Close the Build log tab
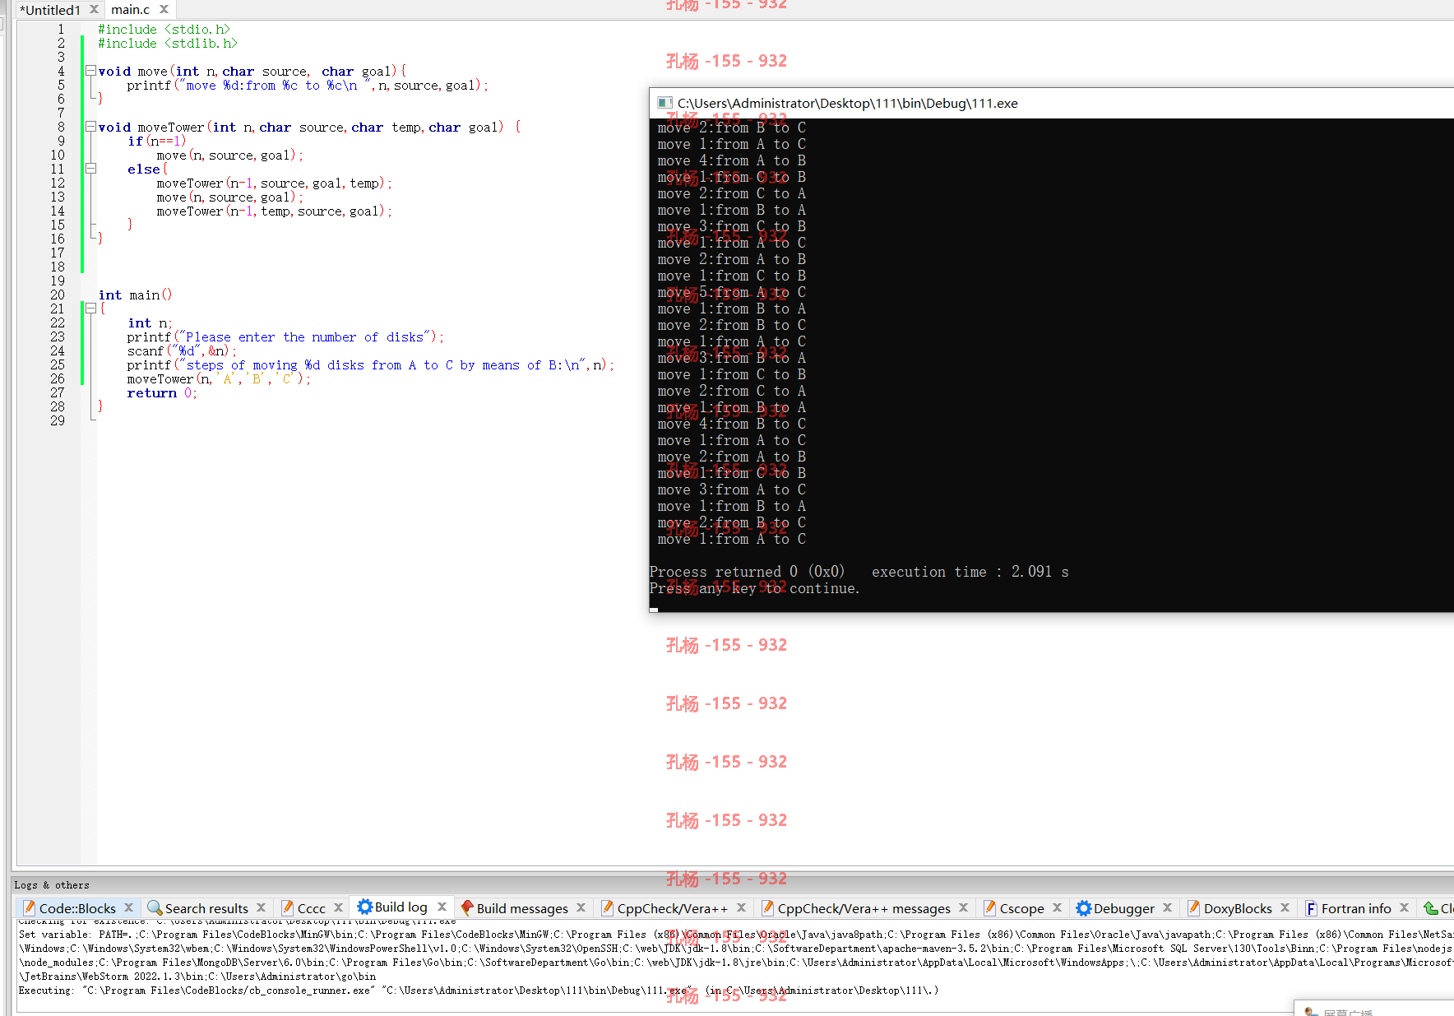The image size is (1454, 1016). pyautogui.click(x=442, y=907)
